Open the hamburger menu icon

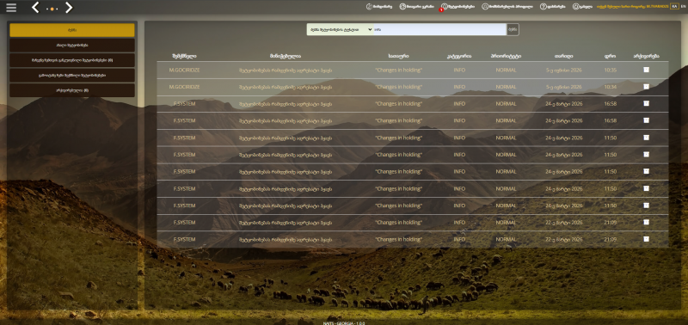tap(11, 8)
